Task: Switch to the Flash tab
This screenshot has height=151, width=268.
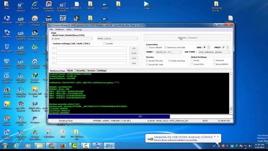Action: [70, 70]
